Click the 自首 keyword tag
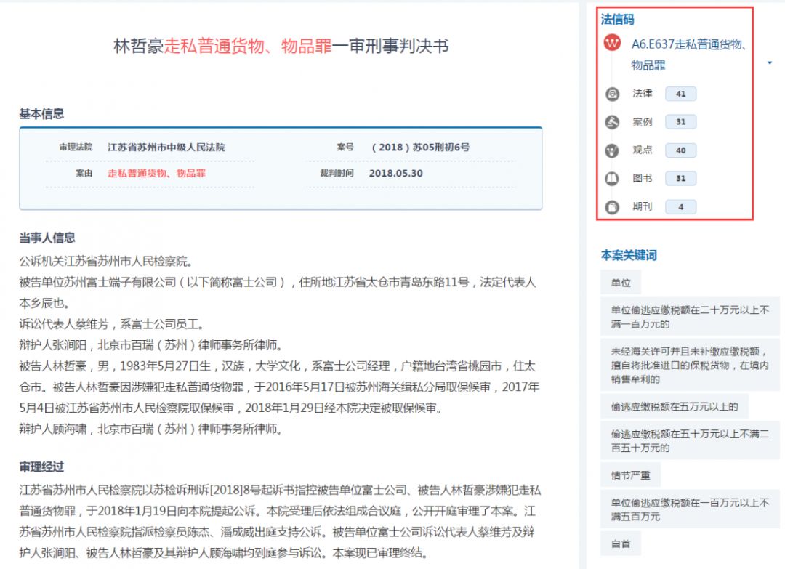 tap(621, 544)
